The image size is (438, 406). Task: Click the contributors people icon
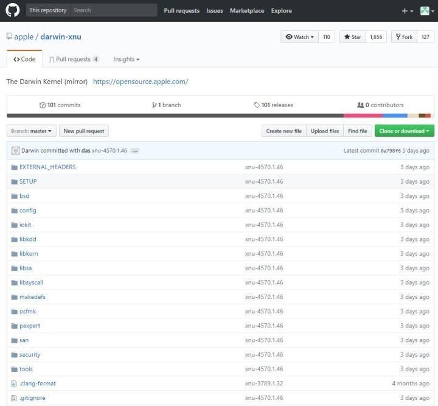[360, 105]
